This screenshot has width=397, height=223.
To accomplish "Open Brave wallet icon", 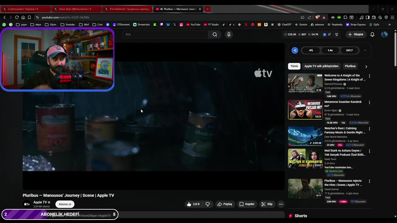I will [374, 17].
